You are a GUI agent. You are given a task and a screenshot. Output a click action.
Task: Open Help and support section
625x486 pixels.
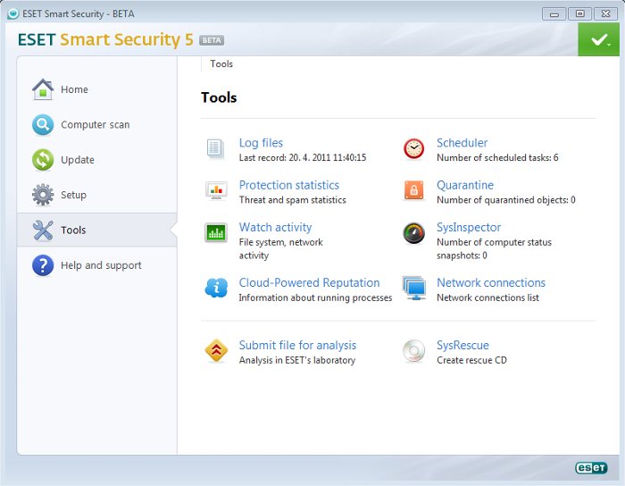(101, 265)
